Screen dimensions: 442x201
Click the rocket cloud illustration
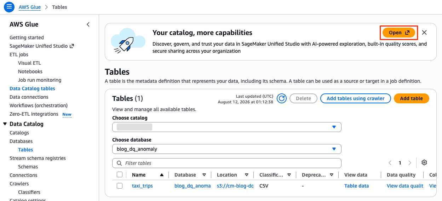128,42
